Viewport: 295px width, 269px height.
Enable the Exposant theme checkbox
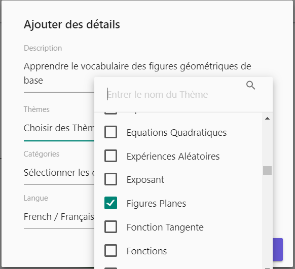pos(110,179)
